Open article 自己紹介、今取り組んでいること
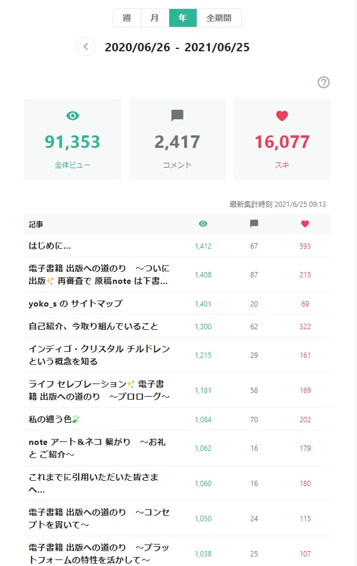The image size is (357, 566). point(94,326)
